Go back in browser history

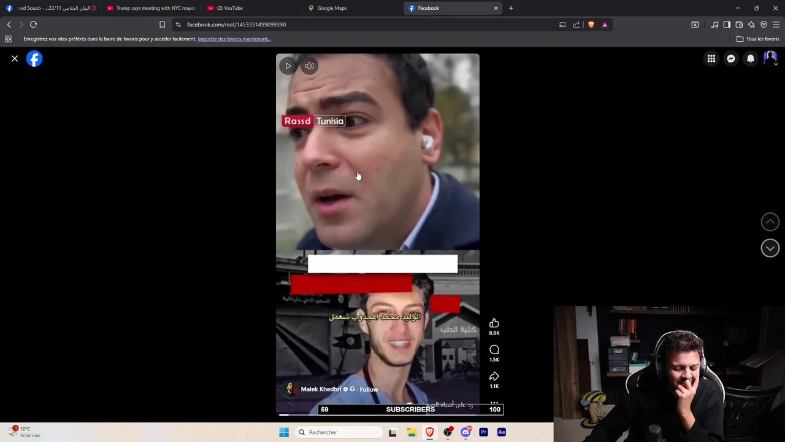click(x=9, y=25)
